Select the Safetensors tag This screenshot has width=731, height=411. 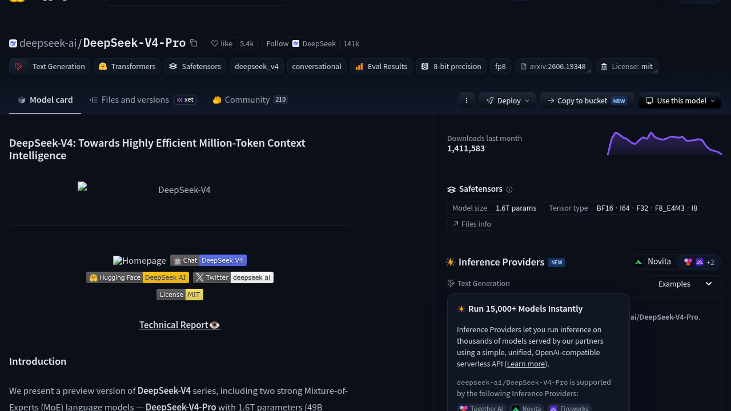[195, 66]
